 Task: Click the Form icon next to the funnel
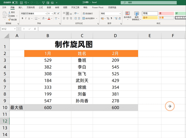pyautogui.click(x=48, y=3)
